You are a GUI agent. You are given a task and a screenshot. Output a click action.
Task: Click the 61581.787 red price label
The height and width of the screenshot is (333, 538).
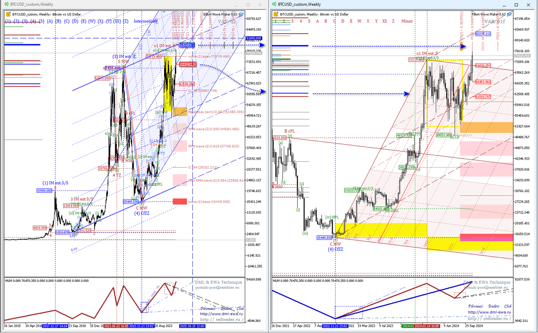(483, 96)
